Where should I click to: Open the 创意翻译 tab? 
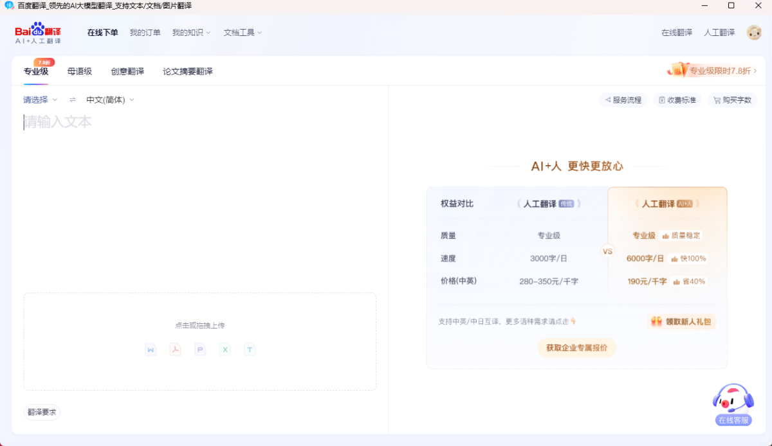pos(127,71)
